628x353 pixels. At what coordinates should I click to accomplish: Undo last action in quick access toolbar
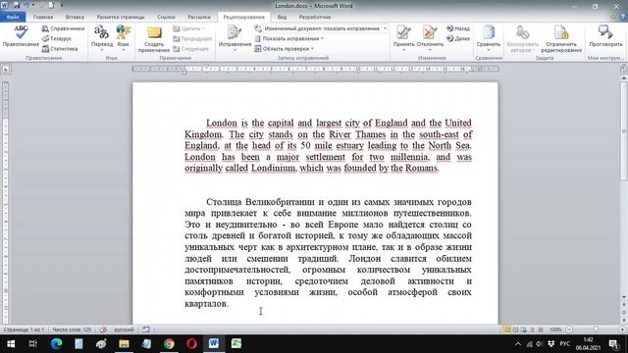(26, 5)
